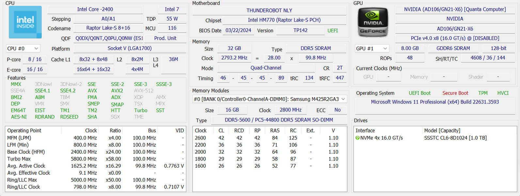Viewport: 520px width, 196px height.
Task: Click the RDSEED feature label
Action: pos(69,117)
